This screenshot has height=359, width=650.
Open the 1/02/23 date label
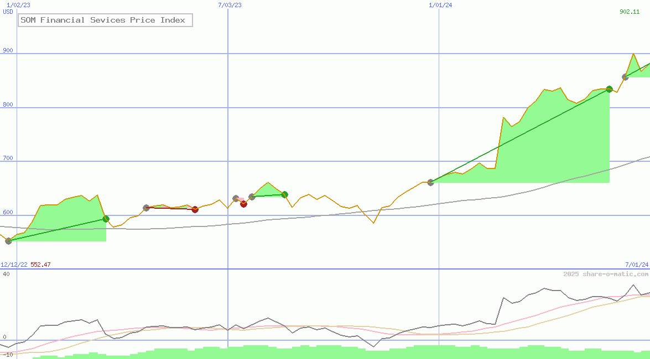click(x=19, y=5)
